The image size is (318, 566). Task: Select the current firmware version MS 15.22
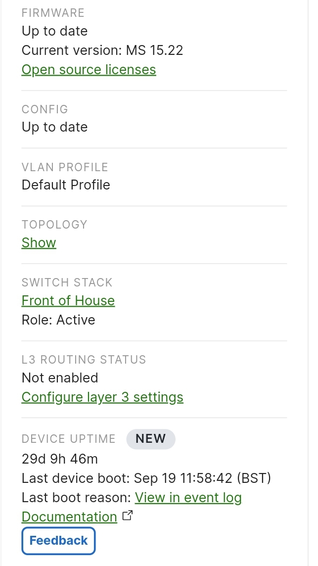[x=102, y=50]
